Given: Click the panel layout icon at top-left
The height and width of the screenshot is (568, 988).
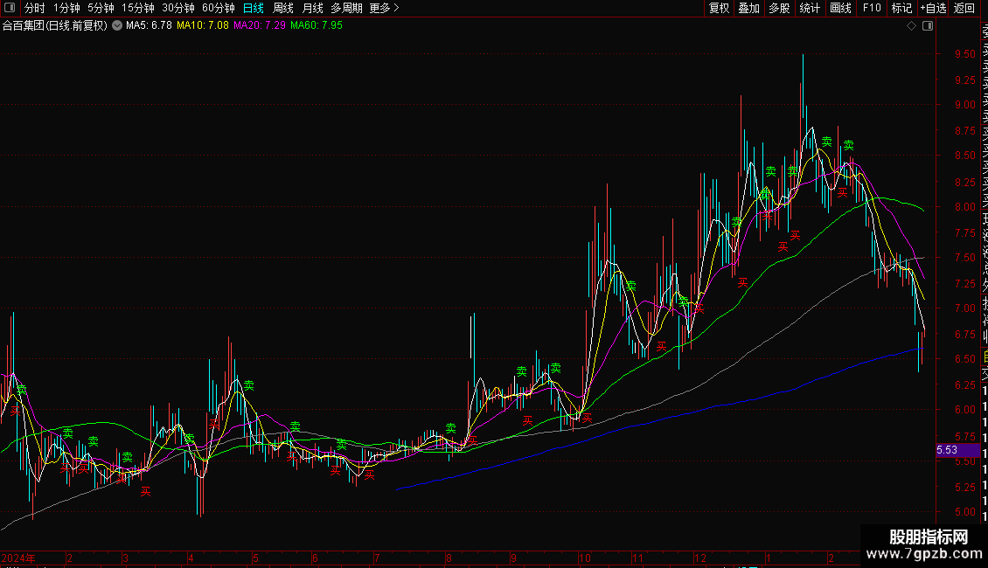Looking at the screenshot, I should [10, 8].
